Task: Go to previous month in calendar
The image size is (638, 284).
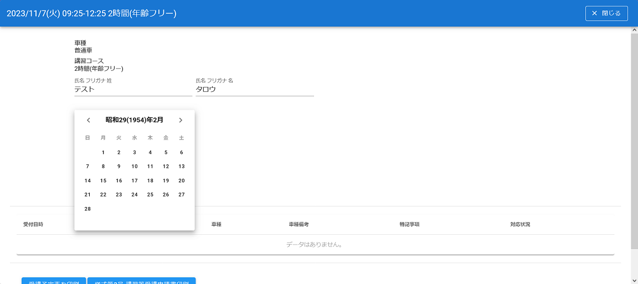Action: point(88,120)
